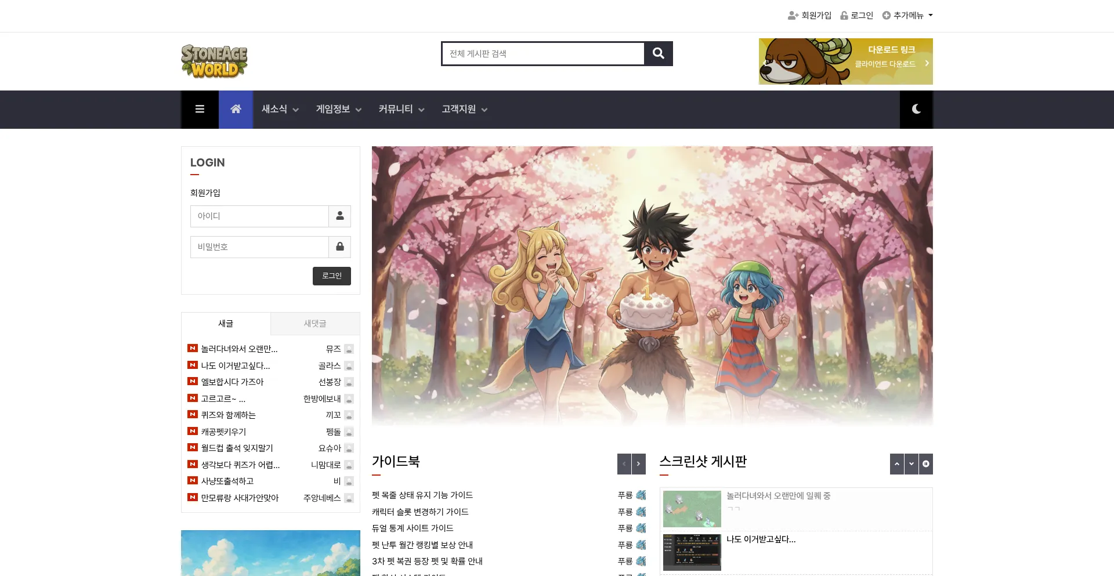Screen dimensions: 1114x576
Task: Click the avatar icon next to 뮤즈
Action: click(x=349, y=349)
